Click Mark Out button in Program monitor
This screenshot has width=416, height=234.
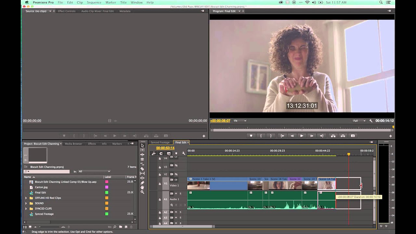[x=271, y=136]
